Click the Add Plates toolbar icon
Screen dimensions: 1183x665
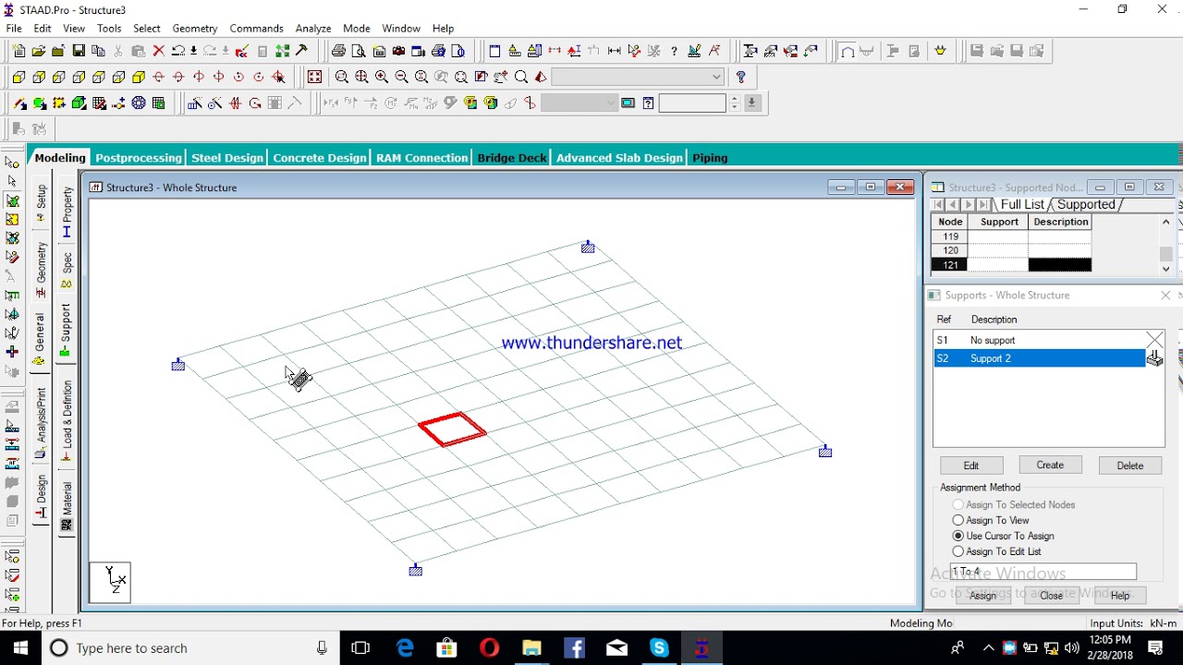click(40, 103)
